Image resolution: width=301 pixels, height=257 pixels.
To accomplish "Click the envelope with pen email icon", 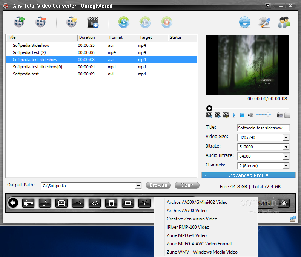I will click(264, 22).
